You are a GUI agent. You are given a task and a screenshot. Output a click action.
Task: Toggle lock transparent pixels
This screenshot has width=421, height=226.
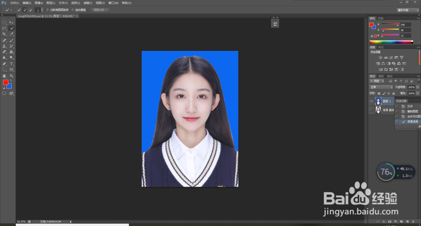tap(379, 93)
